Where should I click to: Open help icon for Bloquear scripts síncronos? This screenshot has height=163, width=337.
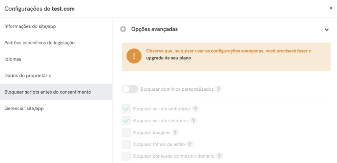(194, 121)
